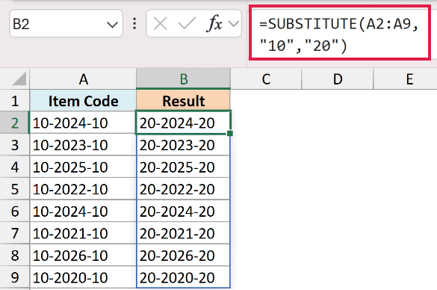Open Insert Function fx button

pyautogui.click(x=214, y=23)
